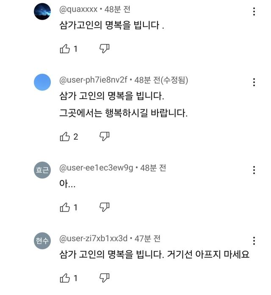
Task: Click the dark avatar of @quaxxxx
Action: tap(42, 12)
